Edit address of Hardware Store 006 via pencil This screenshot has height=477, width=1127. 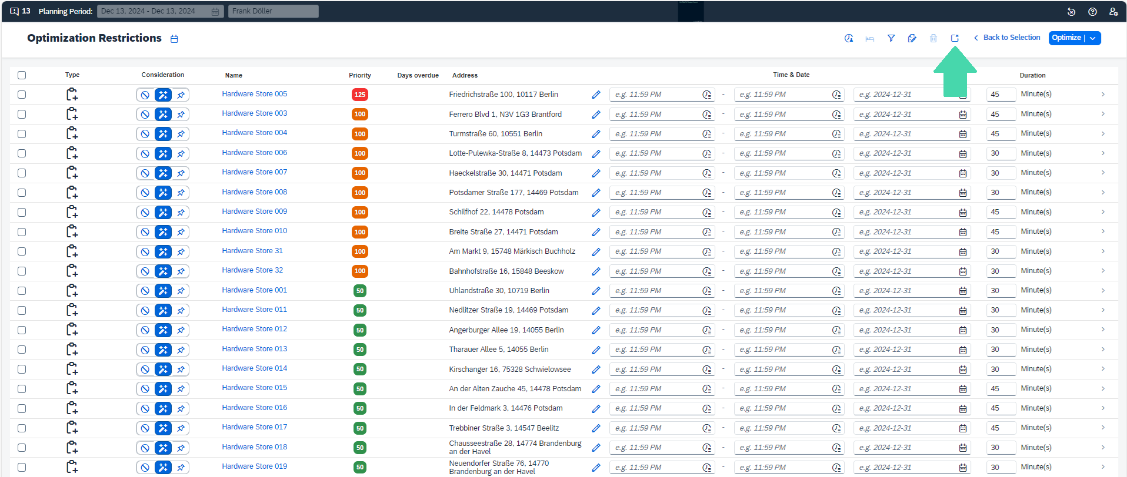click(x=596, y=154)
